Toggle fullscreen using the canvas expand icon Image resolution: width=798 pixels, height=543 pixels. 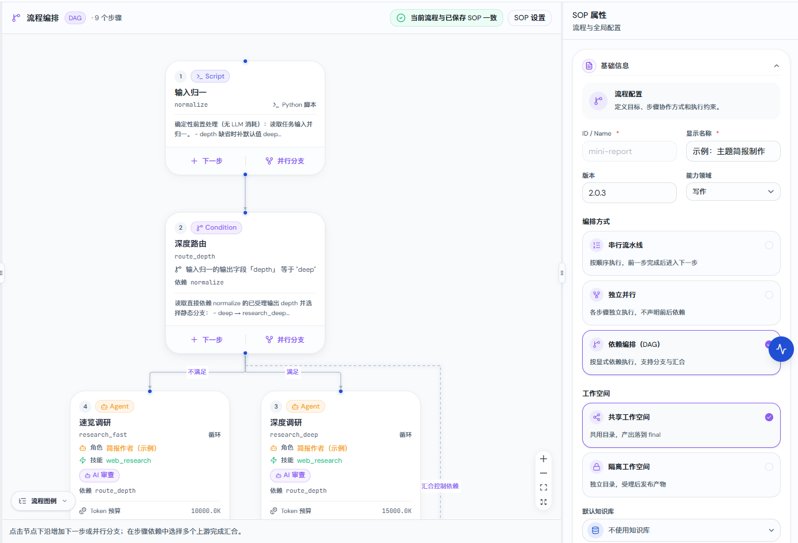point(543,502)
